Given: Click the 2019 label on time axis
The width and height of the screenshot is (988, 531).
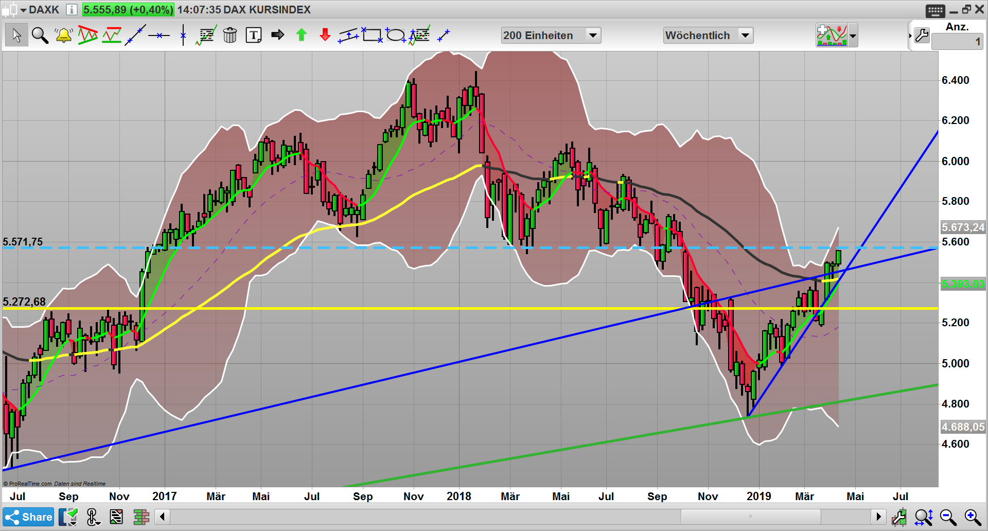Looking at the screenshot, I should click(x=758, y=497).
